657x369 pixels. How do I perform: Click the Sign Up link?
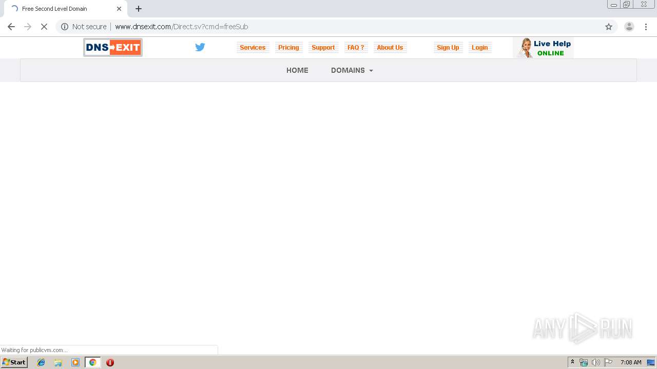[448, 47]
